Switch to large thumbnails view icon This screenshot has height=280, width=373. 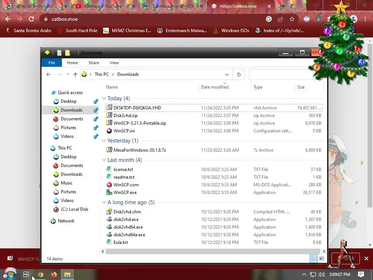coord(322,258)
